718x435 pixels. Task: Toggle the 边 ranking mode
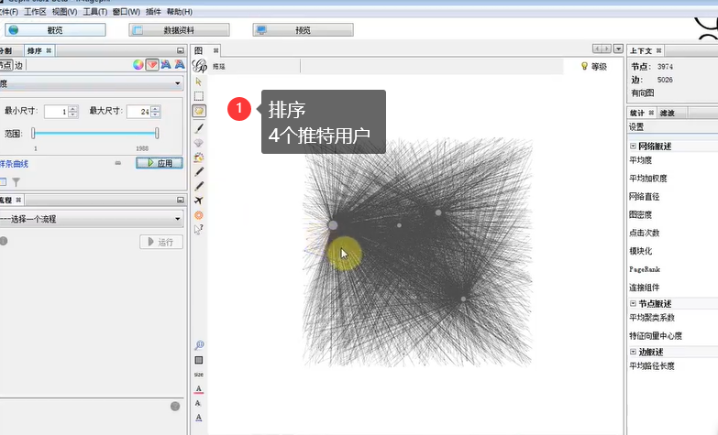(18, 65)
